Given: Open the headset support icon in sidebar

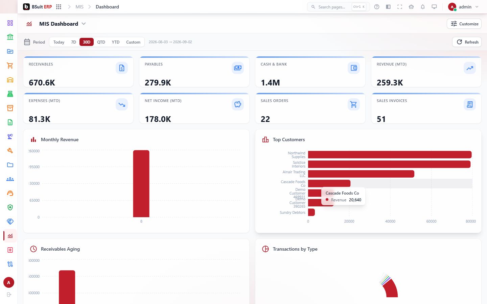Looking at the screenshot, I should pos(10,193).
